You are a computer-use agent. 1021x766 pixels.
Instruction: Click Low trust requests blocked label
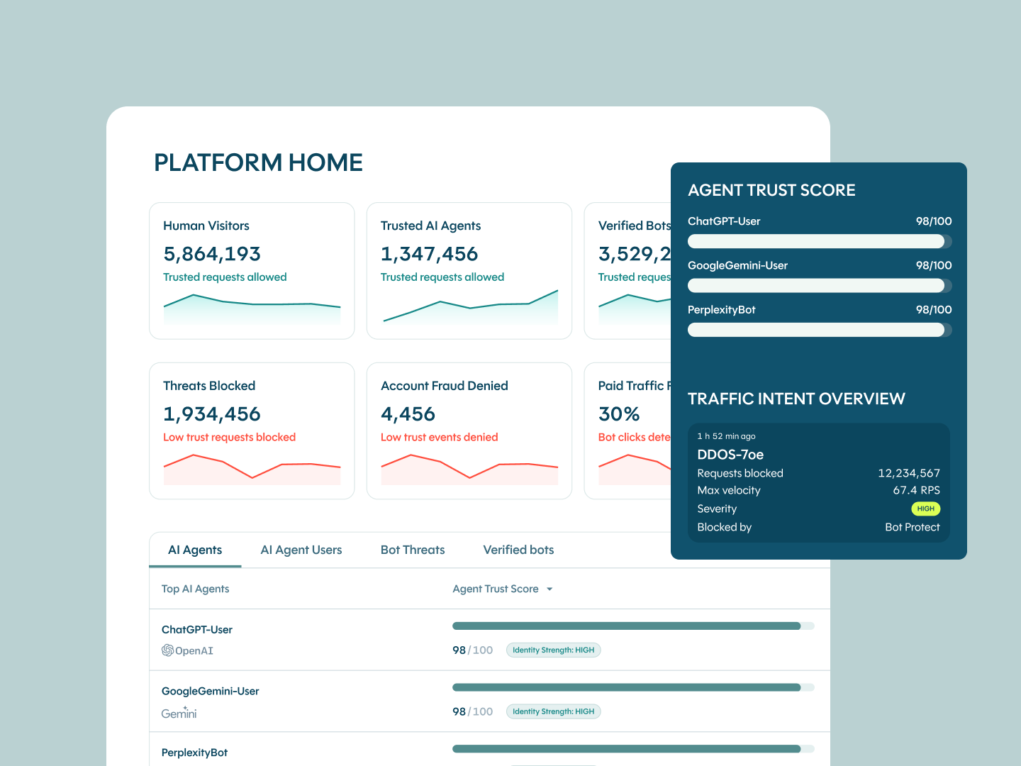pyautogui.click(x=229, y=437)
